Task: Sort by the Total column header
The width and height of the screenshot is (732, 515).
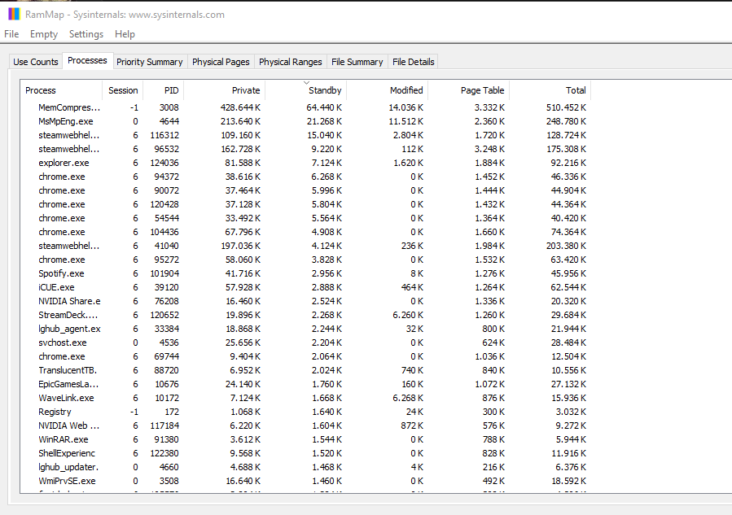Action: [550, 90]
